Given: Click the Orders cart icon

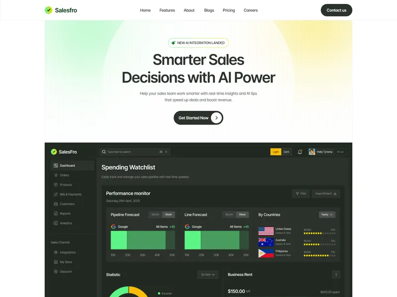Looking at the screenshot, I should pos(56,175).
